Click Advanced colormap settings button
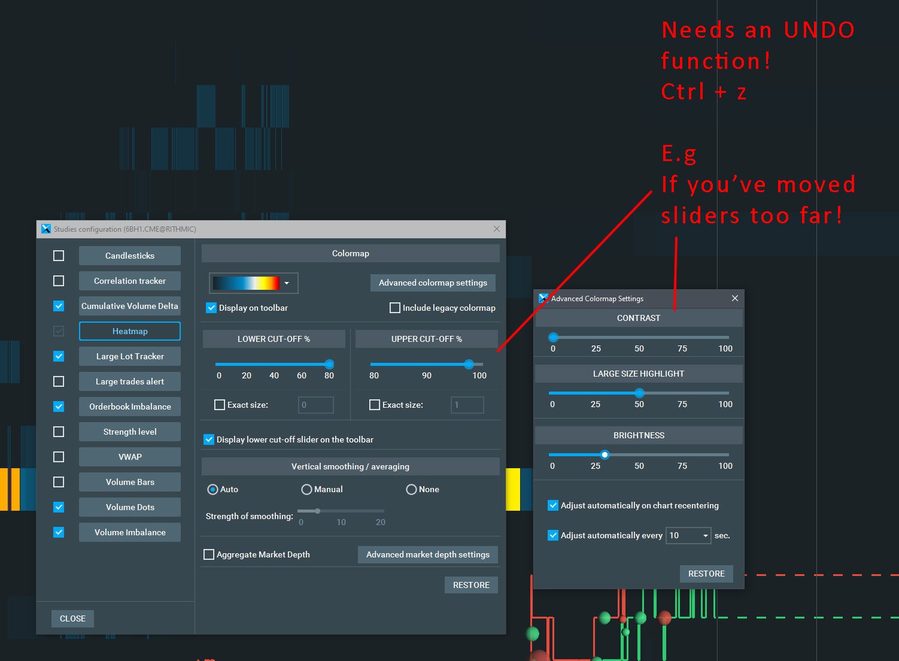The height and width of the screenshot is (661, 899). point(433,283)
